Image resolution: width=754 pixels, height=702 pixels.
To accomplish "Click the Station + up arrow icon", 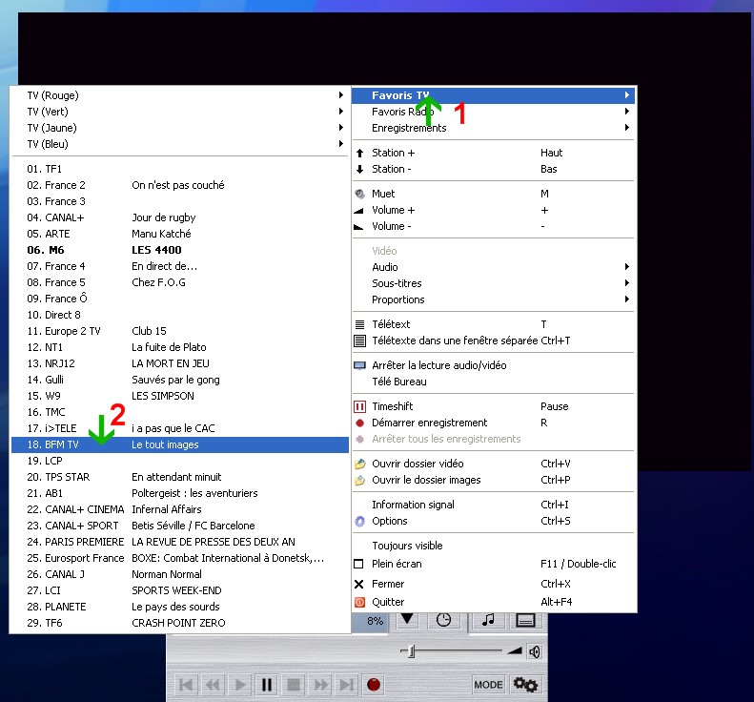I will [x=359, y=153].
